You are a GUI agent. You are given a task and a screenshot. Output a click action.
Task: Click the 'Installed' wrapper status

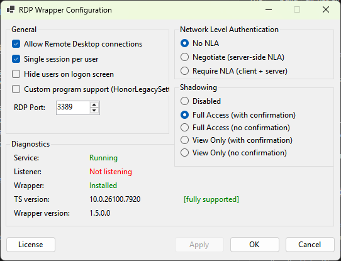103,186
